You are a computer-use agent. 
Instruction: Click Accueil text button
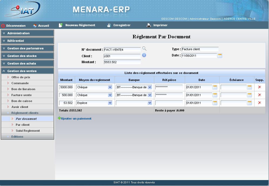(43, 26)
